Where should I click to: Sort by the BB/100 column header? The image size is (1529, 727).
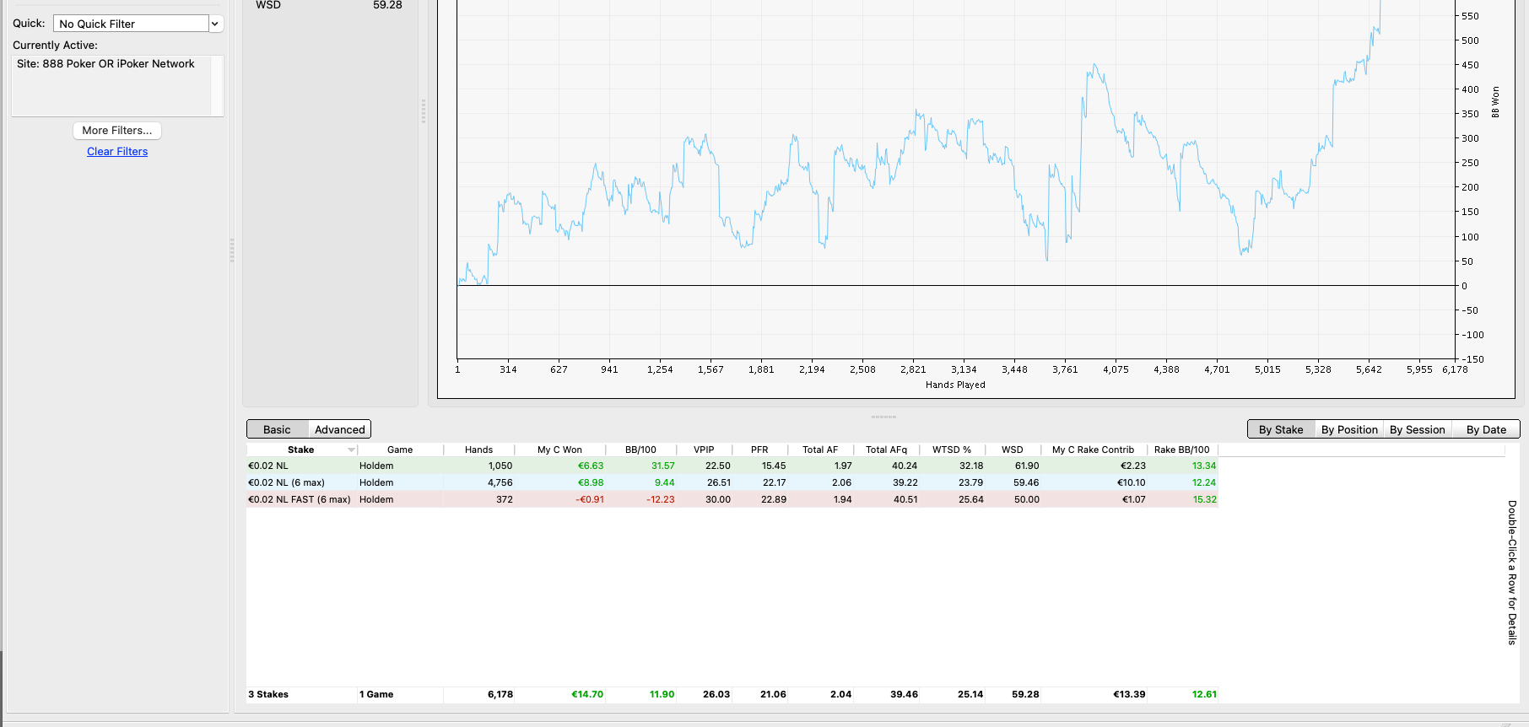tap(640, 450)
